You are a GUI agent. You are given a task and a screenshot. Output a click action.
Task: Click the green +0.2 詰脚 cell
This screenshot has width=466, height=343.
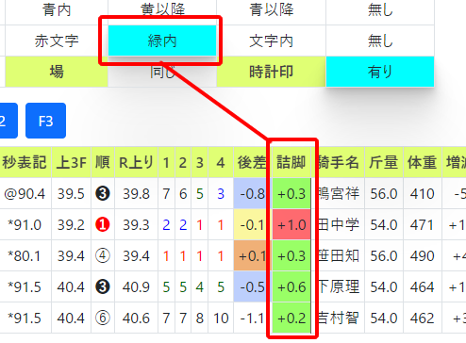pyautogui.click(x=291, y=318)
